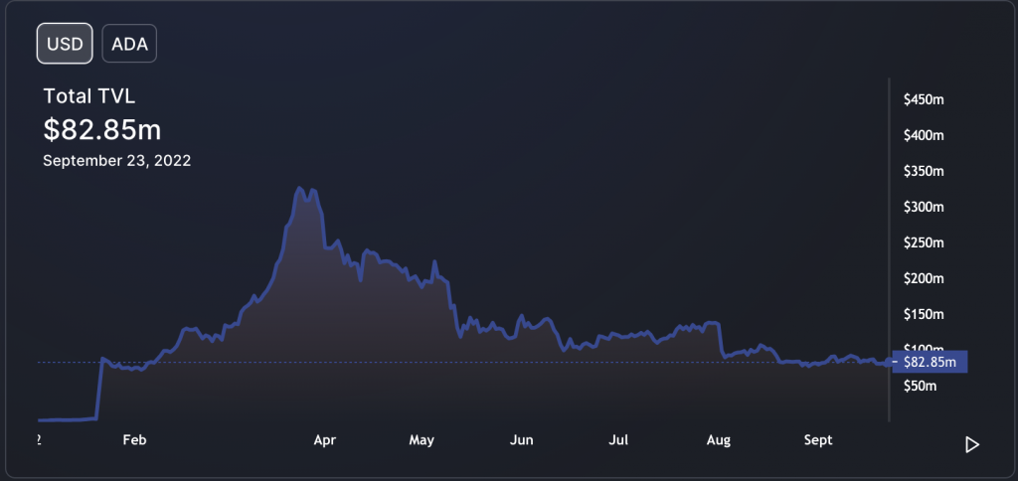The width and height of the screenshot is (1018, 481).
Task: Click the Sept label on time axis
Action: 818,440
